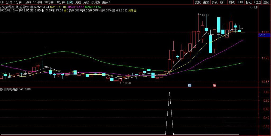Image resolution: width=271 pixels, height=136 pixels.
Task: Open the 多周期 multi-period view
Action: (x=96, y=2)
